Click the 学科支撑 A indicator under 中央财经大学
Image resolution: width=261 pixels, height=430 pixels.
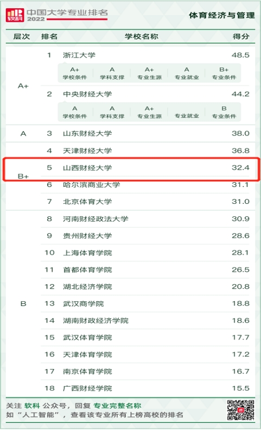tap(112, 112)
